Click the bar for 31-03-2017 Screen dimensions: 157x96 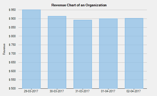tap(83, 54)
